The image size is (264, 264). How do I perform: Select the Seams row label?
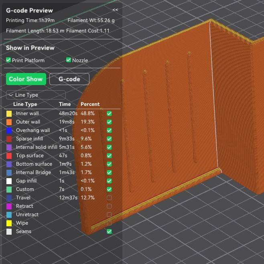24,232
